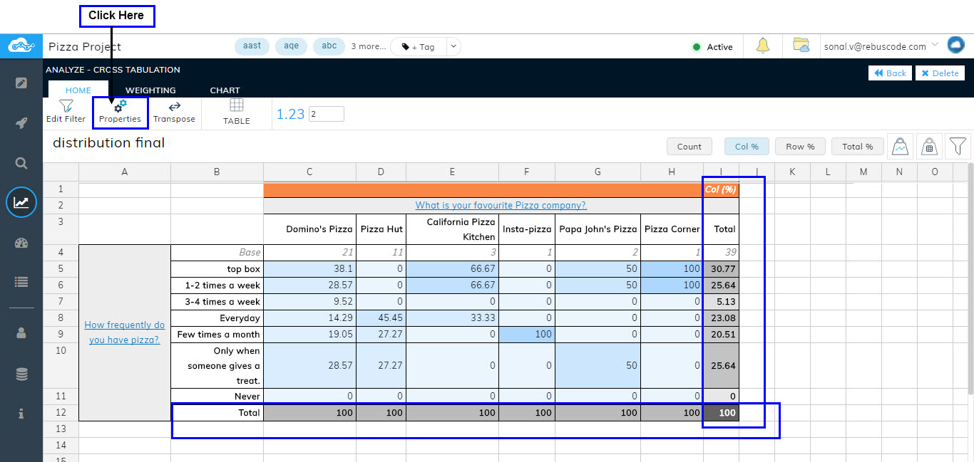Switch to Row % view
974x462 pixels.
[800, 147]
